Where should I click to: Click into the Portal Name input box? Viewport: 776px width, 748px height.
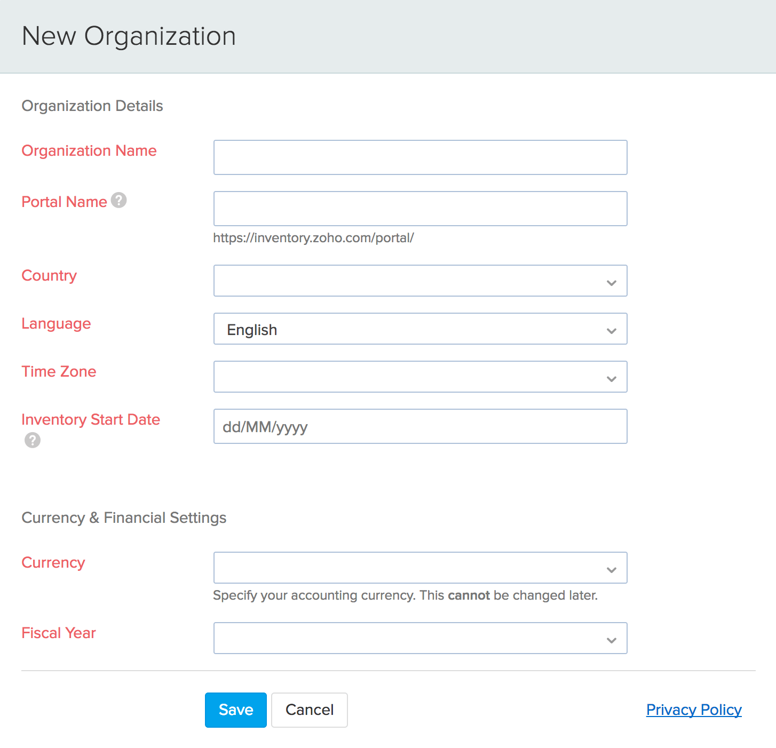[420, 209]
